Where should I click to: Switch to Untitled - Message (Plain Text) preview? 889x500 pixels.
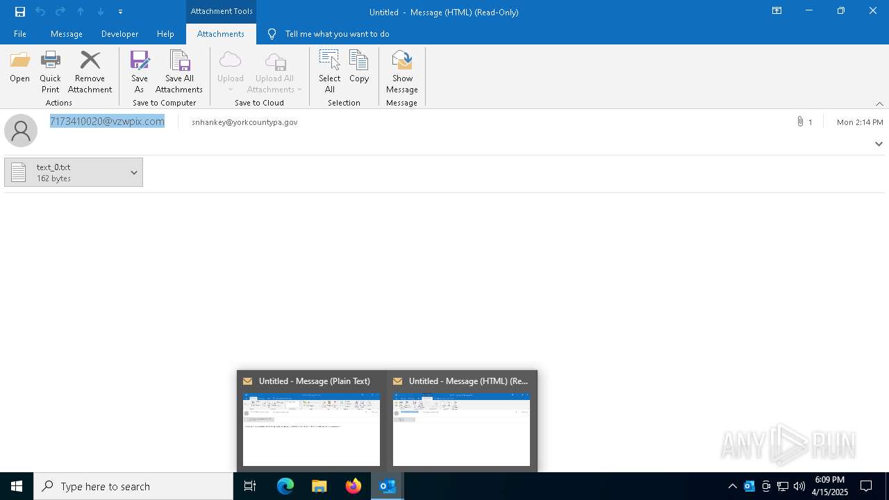[311, 422]
